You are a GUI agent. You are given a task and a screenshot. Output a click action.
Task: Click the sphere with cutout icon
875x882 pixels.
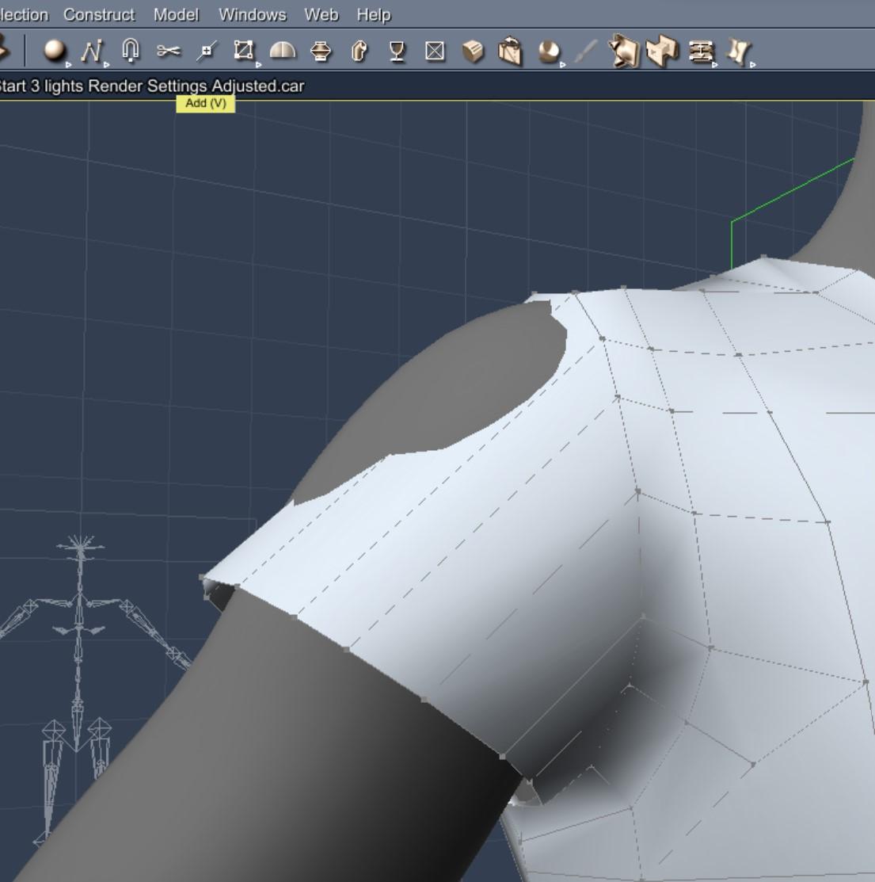(549, 52)
